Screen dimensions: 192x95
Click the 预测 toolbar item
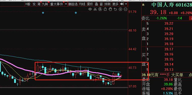pyautogui.click(x=107, y=4)
